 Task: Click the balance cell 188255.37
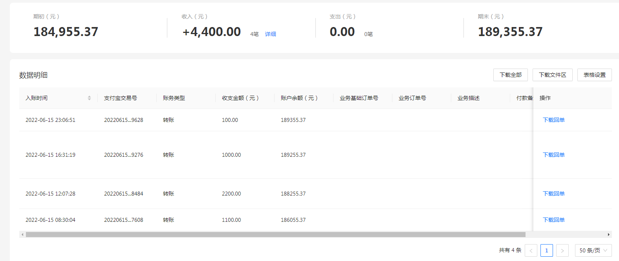click(x=293, y=194)
